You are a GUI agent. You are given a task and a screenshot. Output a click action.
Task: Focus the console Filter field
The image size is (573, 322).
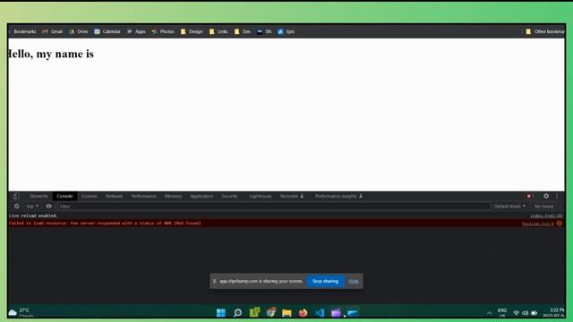(x=274, y=207)
